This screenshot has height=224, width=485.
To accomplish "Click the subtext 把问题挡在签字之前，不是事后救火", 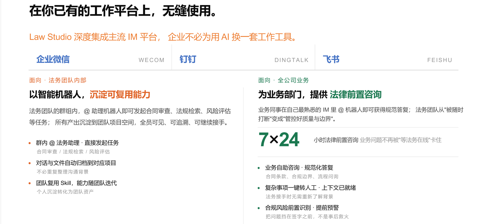I will 307,217.
